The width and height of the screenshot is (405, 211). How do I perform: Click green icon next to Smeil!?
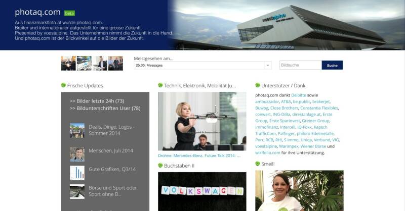pyautogui.click(x=258, y=164)
